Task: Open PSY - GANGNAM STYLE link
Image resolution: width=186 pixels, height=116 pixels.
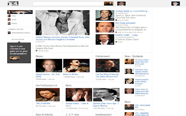Action: tap(142, 114)
